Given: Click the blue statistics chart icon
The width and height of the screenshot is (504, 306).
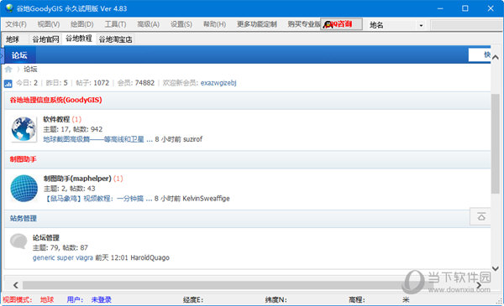Looking at the screenshot, I should (8, 84).
